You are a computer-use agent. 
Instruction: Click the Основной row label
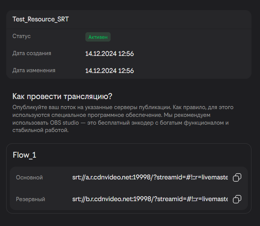pos(29,177)
